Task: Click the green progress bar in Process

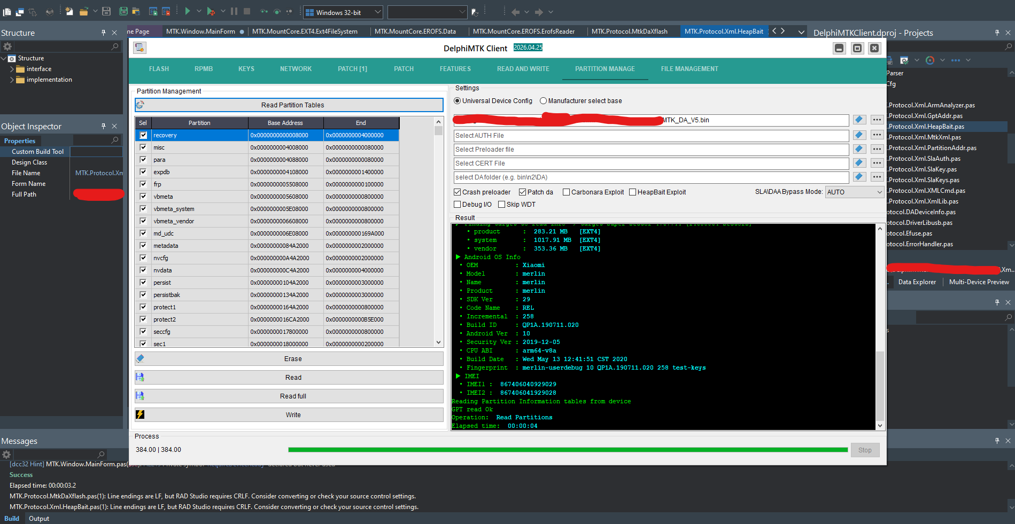Action: [x=568, y=450]
